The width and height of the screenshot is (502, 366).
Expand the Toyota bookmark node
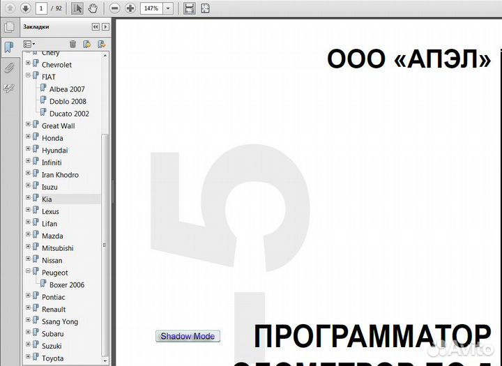[28, 356]
